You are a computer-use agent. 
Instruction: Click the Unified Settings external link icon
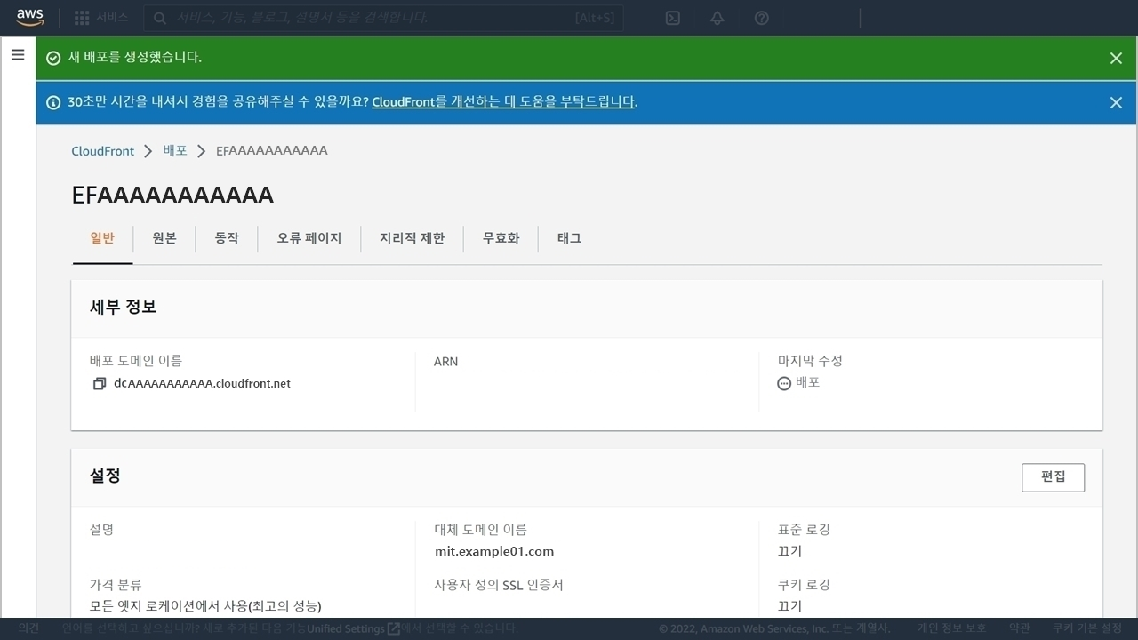click(x=393, y=628)
